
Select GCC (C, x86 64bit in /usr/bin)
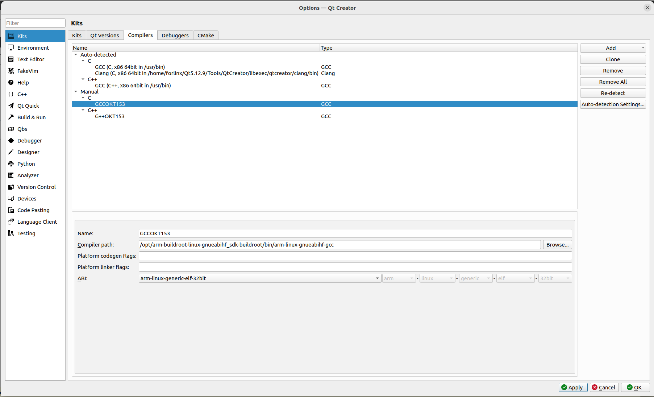tap(325, 67)
